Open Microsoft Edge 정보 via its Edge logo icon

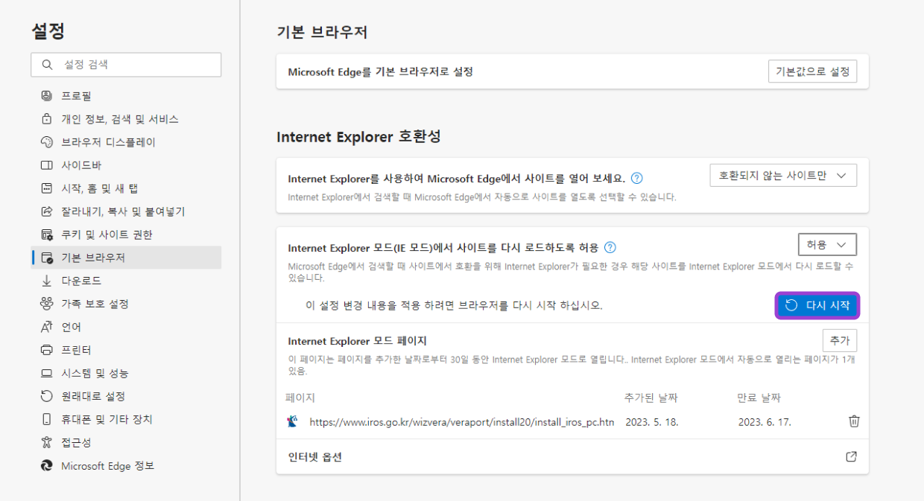[x=45, y=465]
